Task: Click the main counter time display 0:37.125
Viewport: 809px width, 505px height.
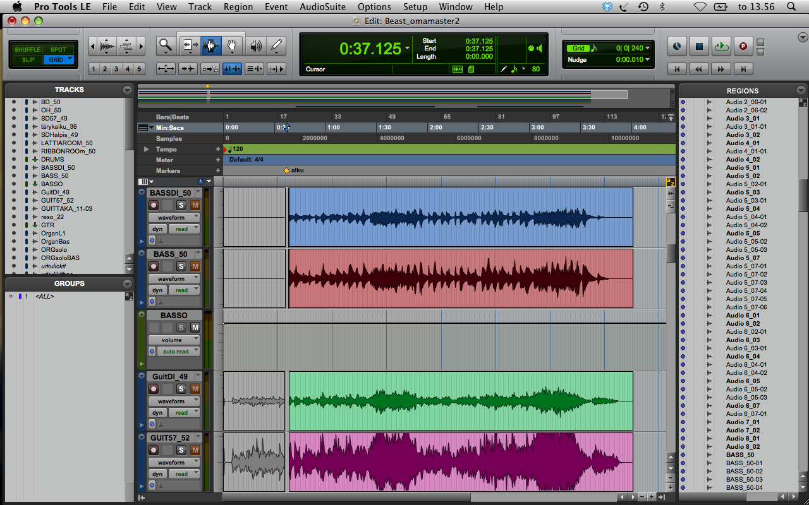Action: [x=370, y=49]
